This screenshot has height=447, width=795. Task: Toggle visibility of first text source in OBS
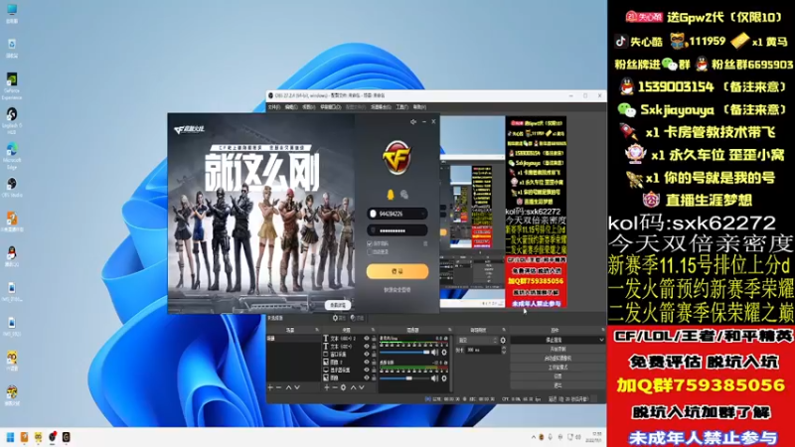pyautogui.click(x=367, y=339)
